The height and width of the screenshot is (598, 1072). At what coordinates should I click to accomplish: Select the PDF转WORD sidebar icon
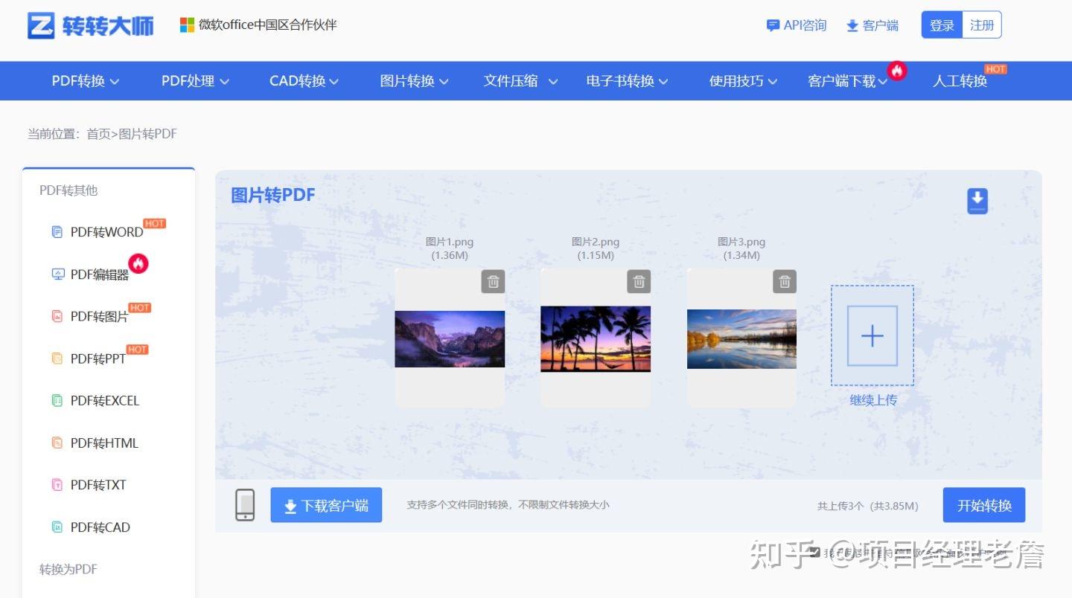[x=57, y=231]
